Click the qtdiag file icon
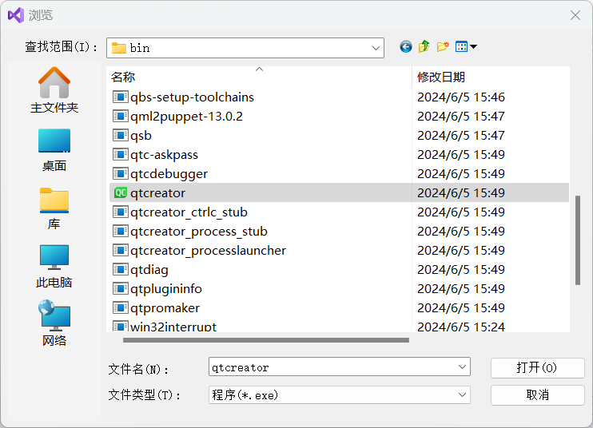593x428 pixels. 120,270
